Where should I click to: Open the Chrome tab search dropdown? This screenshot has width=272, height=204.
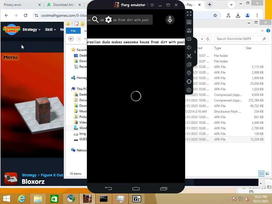(231, 5)
